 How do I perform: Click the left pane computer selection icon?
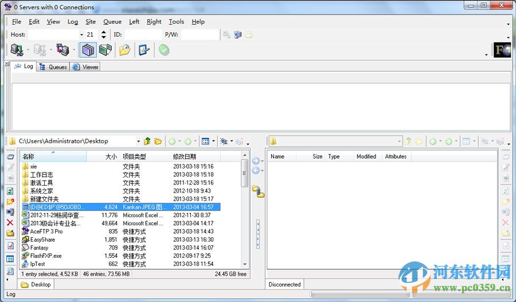(224, 141)
